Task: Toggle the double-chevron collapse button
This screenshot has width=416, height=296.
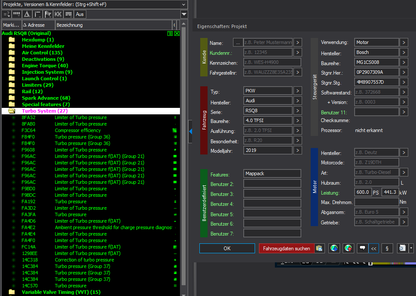Action: tap(374, 249)
